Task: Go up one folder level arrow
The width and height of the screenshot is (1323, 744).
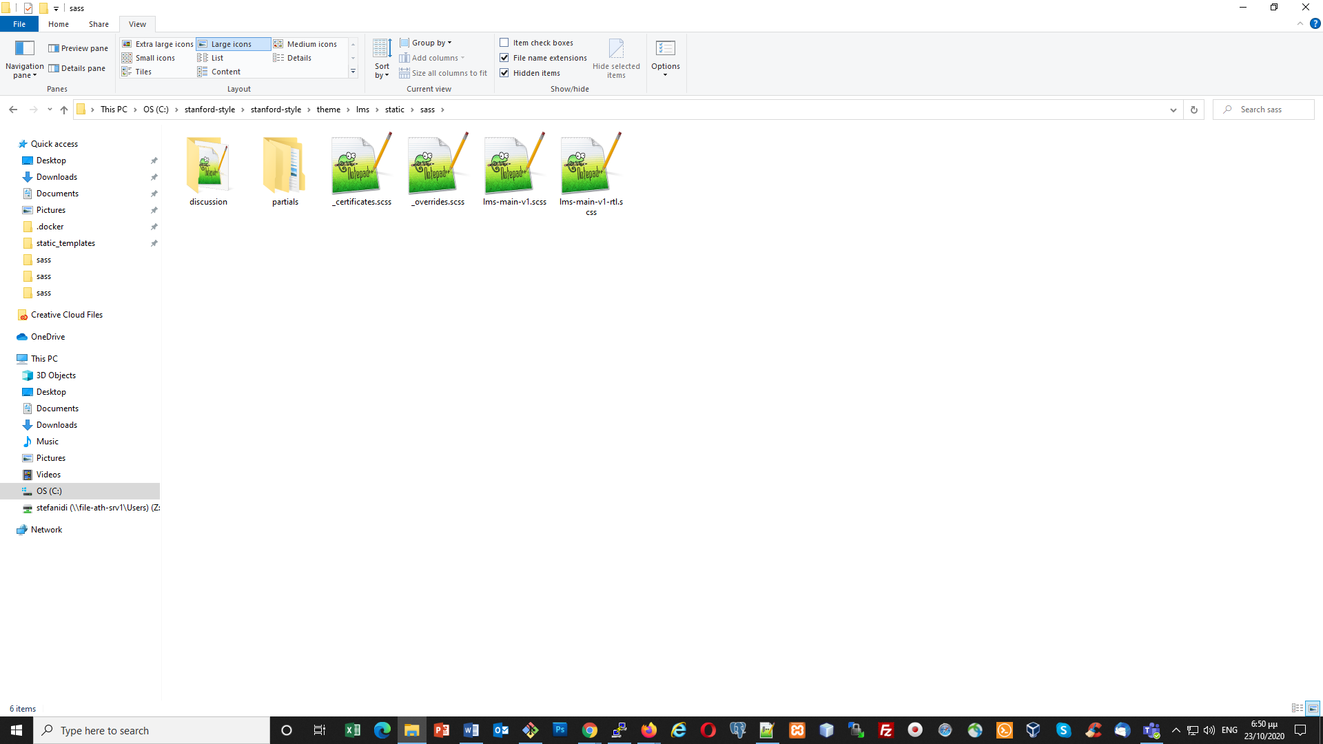Action: 64,110
